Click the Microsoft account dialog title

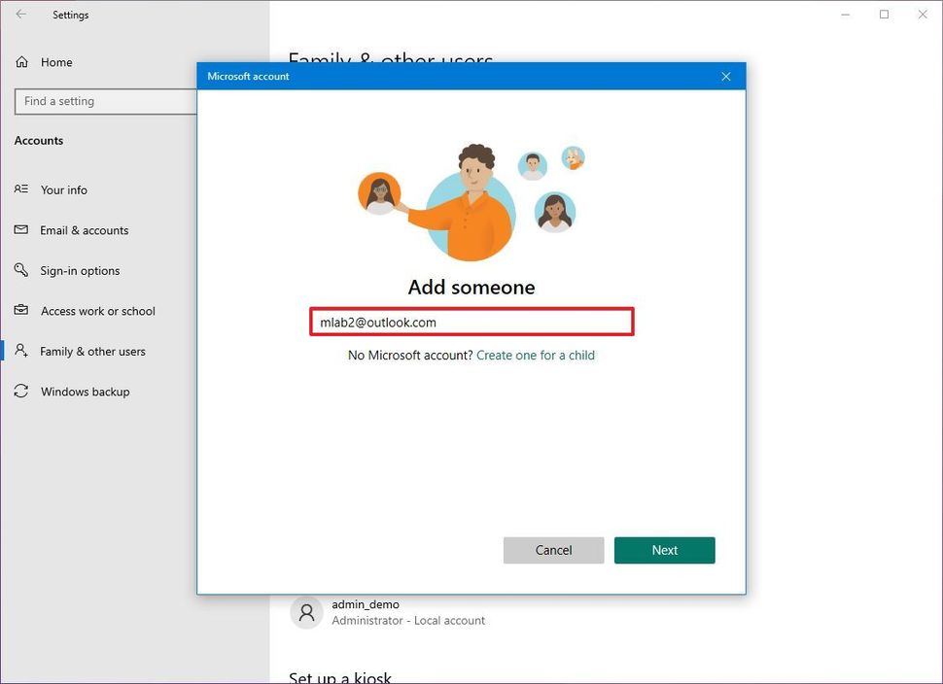click(x=248, y=77)
